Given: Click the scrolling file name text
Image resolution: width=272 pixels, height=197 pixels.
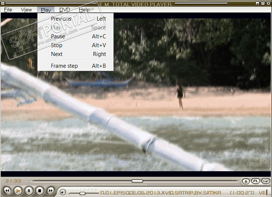Looking at the screenshot, I should tap(161, 193).
